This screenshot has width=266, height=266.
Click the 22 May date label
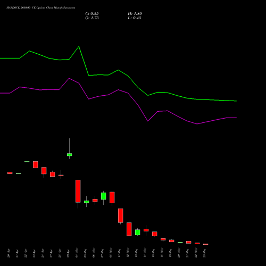click(196, 253)
